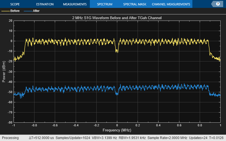This screenshot has width=226, height=141.
Task: Click the -0.6 frequency axis tick label
Action: [x=55, y=125]
